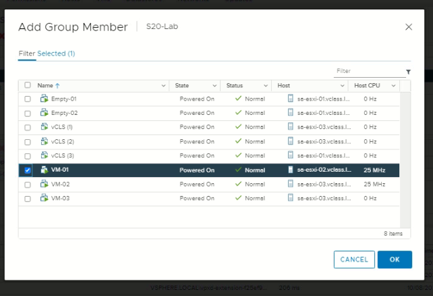Select the Empty-01 name text
The width and height of the screenshot is (433, 296).
coord(64,99)
